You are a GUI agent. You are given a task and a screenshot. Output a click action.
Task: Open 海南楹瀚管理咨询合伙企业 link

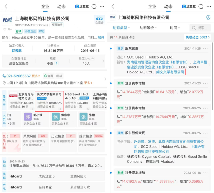click(x=158, y=62)
